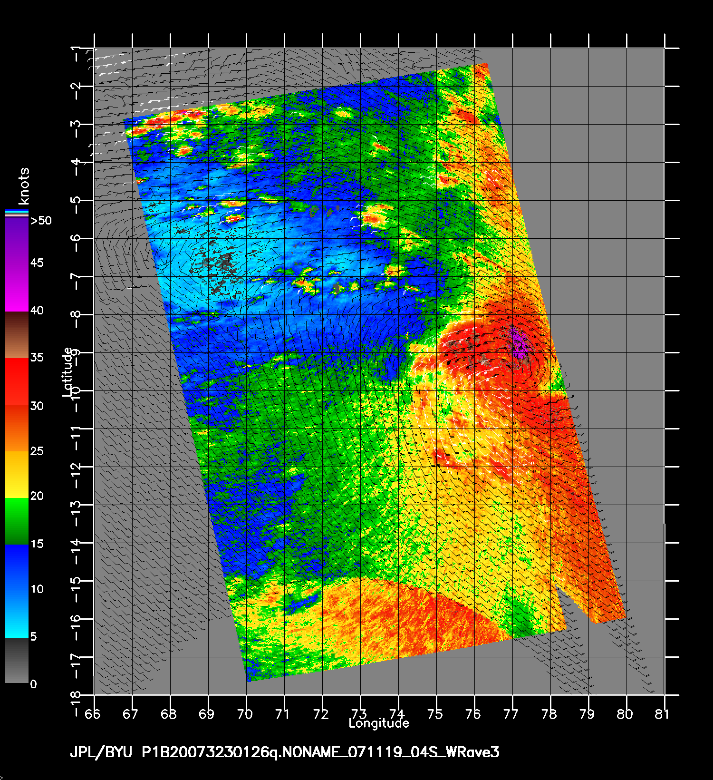The width and height of the screenshot is (713, 780).
Task: Click the "80" longitude axis label
Action: click(625, 714)
